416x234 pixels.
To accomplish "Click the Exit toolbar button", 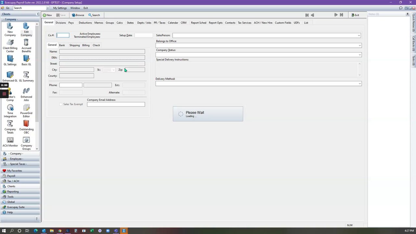I will pyautogui.click(x=355, y=15).
